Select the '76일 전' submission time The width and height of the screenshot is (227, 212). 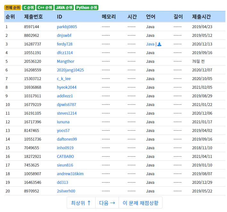(198, 61)
